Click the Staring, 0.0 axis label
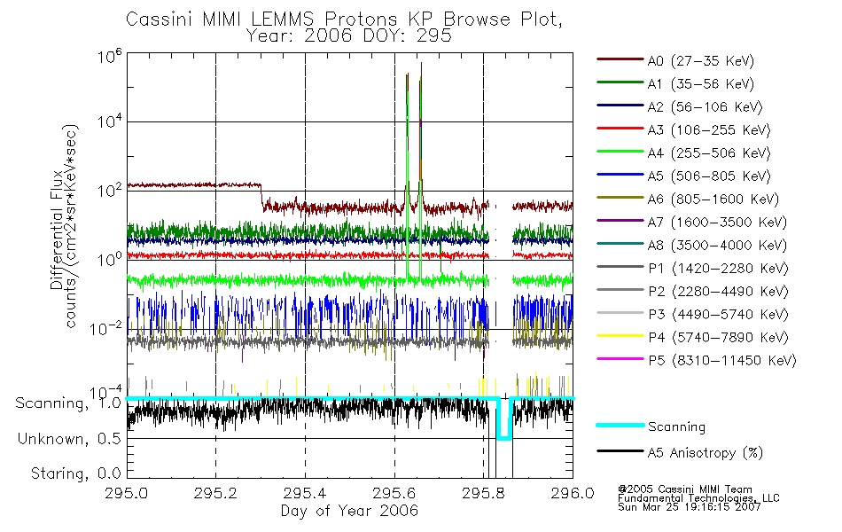842x532 pixels. [76, 473]
